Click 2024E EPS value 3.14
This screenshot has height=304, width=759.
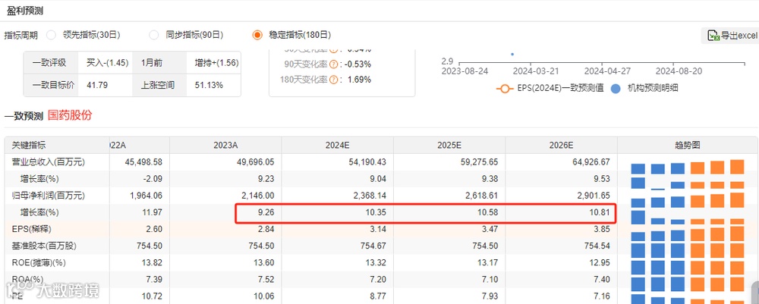[x=379, y=229]
